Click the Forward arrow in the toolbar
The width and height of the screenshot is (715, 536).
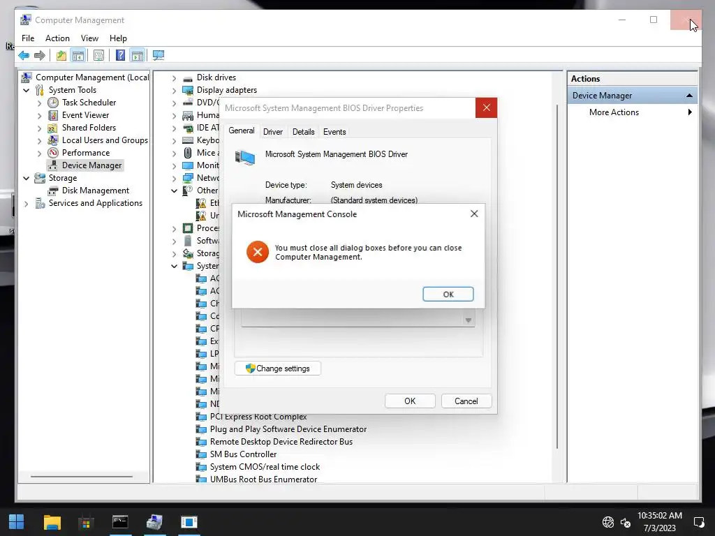(x=40, y=56)
